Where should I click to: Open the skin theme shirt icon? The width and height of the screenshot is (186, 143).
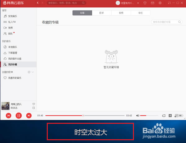point(145,3)
